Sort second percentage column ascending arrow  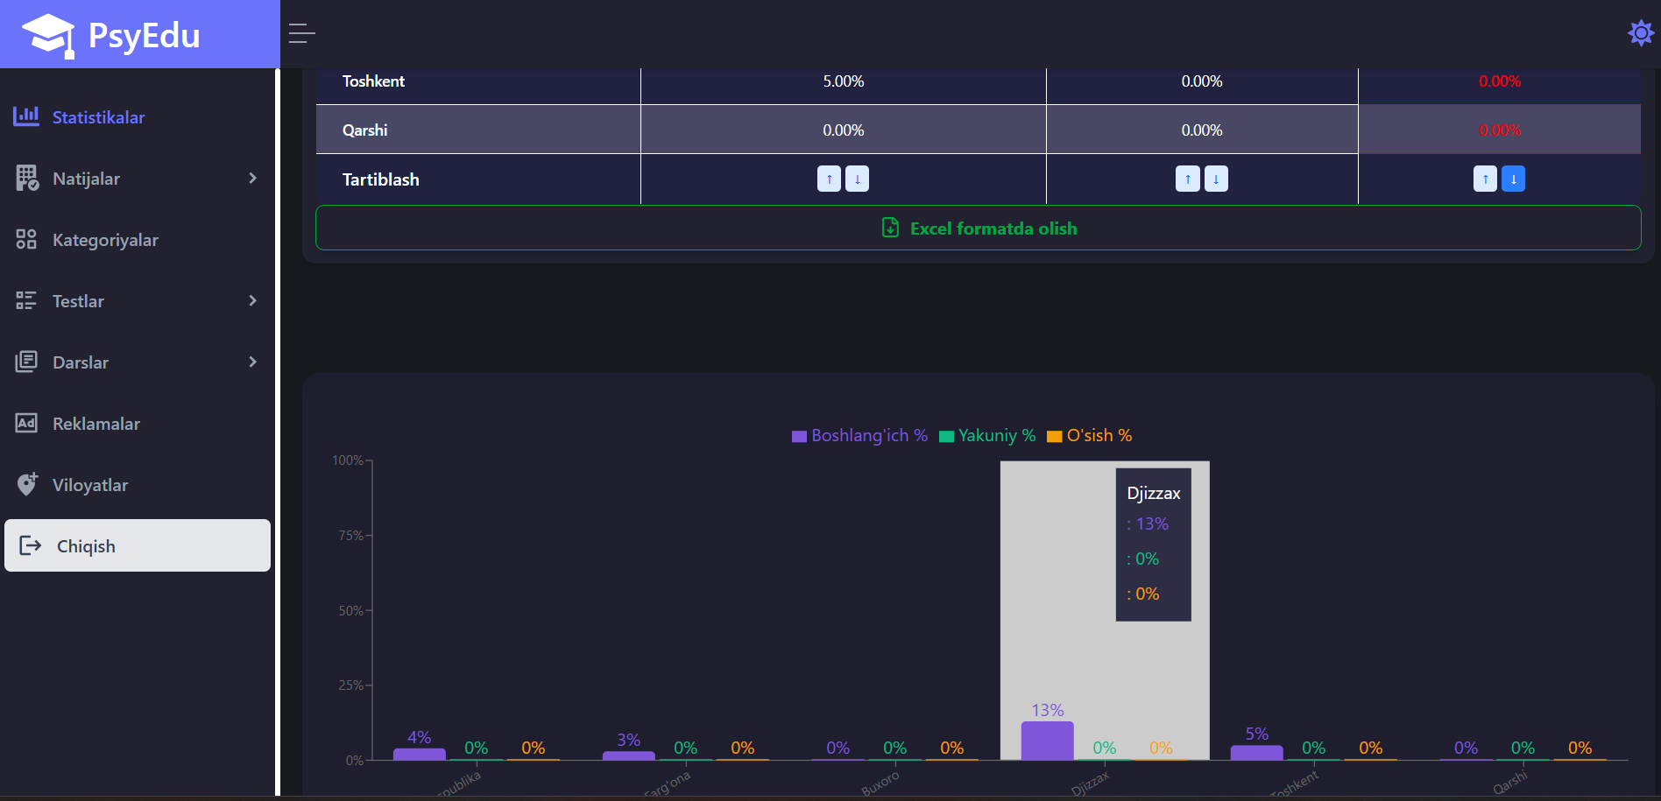pyautogui.click(x=1187, y=179)
